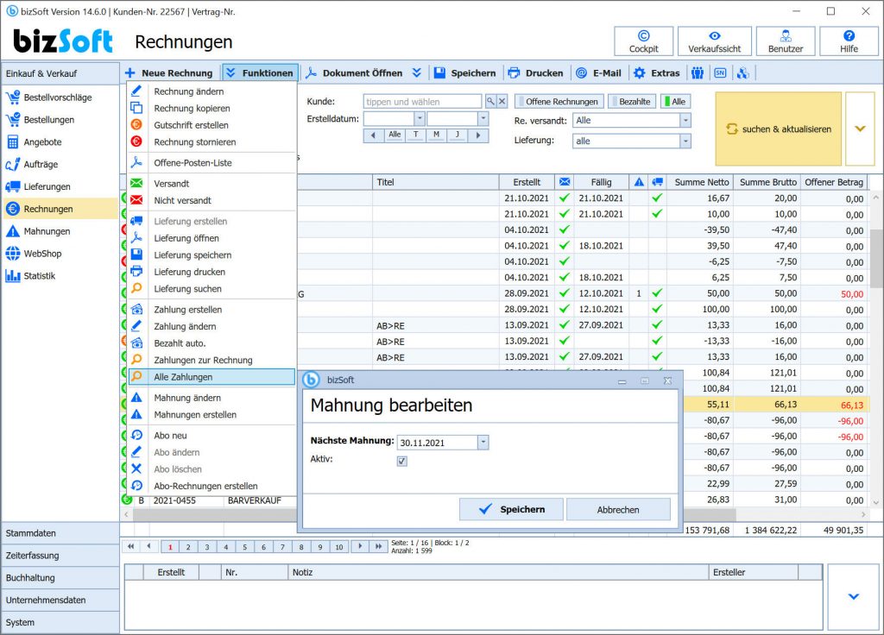
Task: Focus the Kunde search input field
Action: tap(422, 102)
